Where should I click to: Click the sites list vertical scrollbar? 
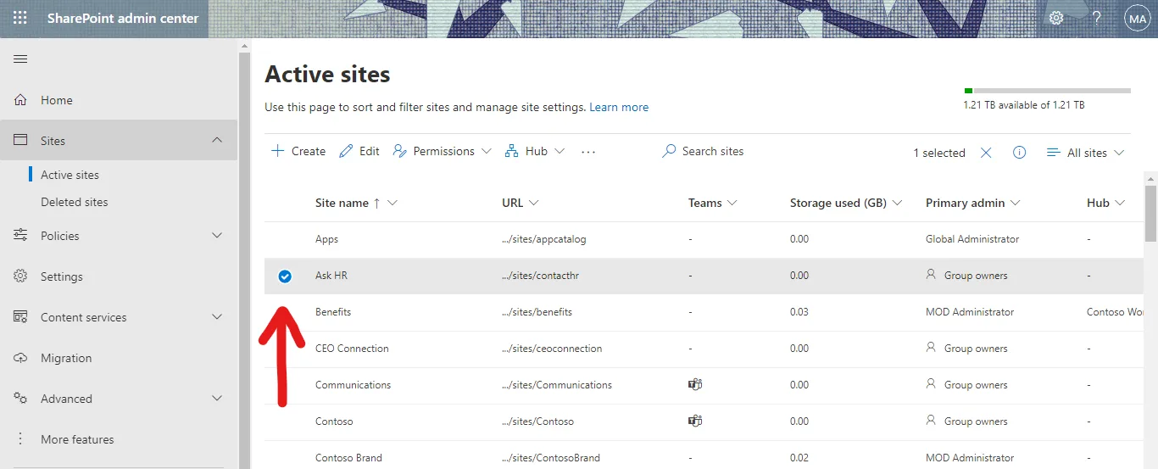pos(1150,214)
